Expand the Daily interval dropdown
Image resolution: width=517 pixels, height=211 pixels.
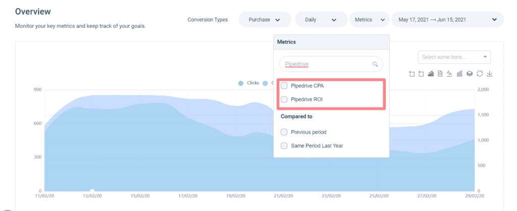pos(320,20)
